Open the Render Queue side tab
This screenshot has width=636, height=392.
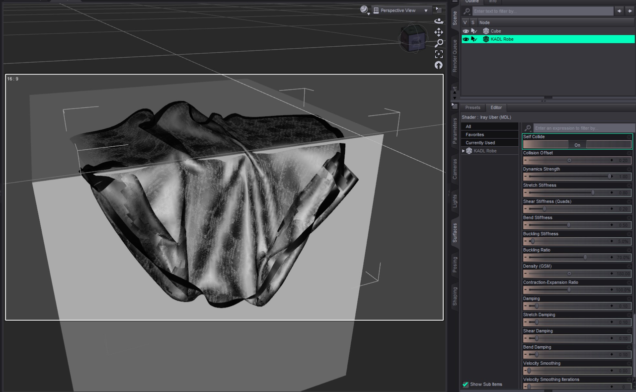click(455, 56)
